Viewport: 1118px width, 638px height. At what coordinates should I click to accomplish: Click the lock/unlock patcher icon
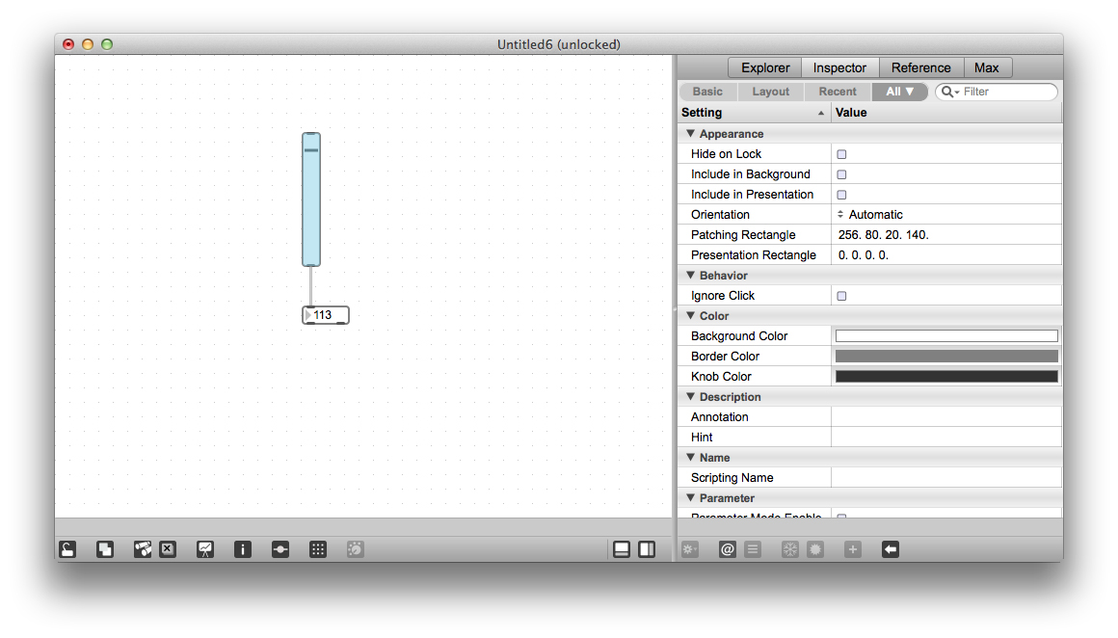tap(67, 549)
